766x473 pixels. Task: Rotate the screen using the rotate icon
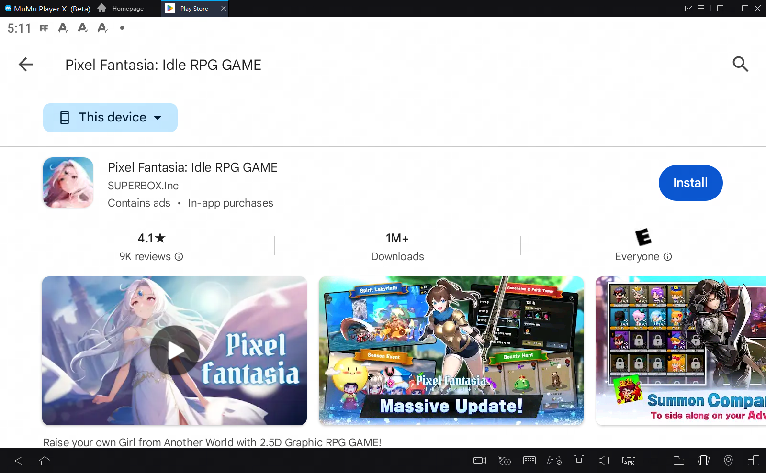point(703,461)
